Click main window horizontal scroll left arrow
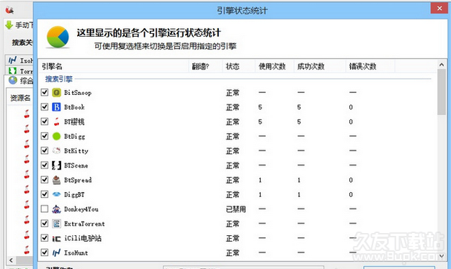The width and height of the screenshot is (451, 269). [x=11, y=260]
